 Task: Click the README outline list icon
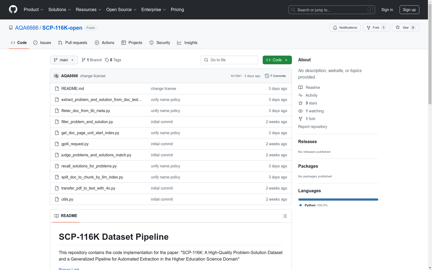[285, 216]
